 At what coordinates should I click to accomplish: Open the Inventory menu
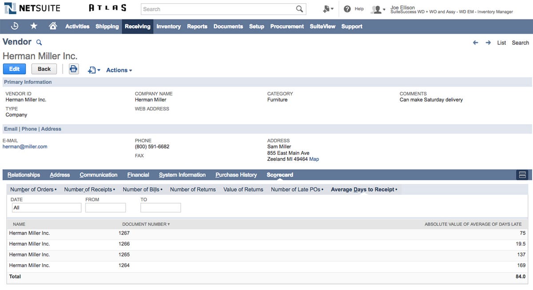click(x=169, y=26)
